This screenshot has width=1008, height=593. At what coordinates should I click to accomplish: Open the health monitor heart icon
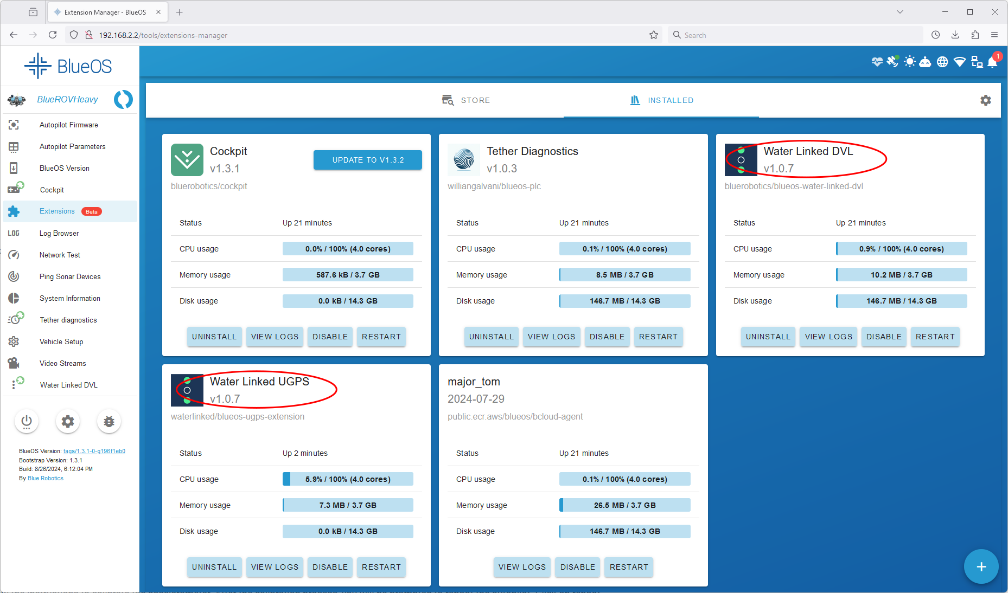[877, 62]
